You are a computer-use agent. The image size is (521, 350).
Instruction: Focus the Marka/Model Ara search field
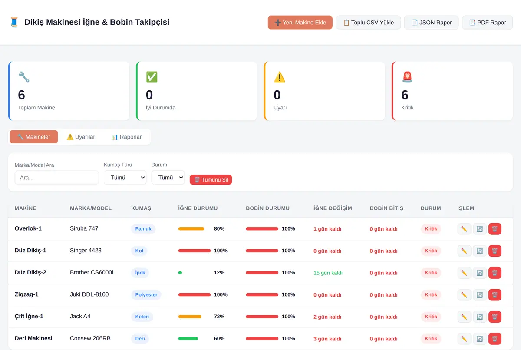tap(57, 178)
